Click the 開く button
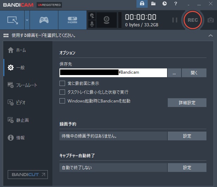Screen dimensions: 217x187 [x=194, y=73]
